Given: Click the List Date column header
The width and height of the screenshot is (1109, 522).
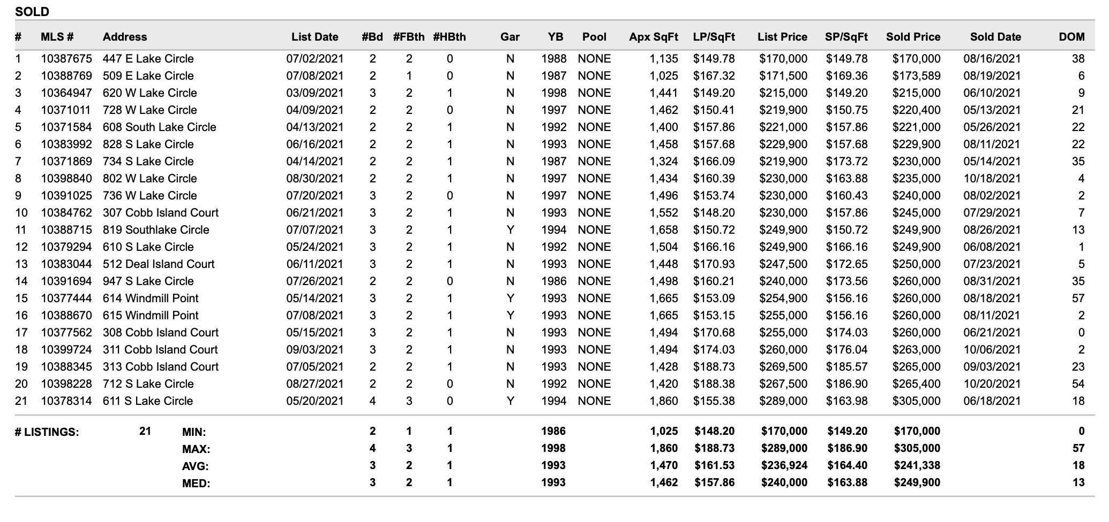Looking at the screenshot, I should (x=315, y=37).
